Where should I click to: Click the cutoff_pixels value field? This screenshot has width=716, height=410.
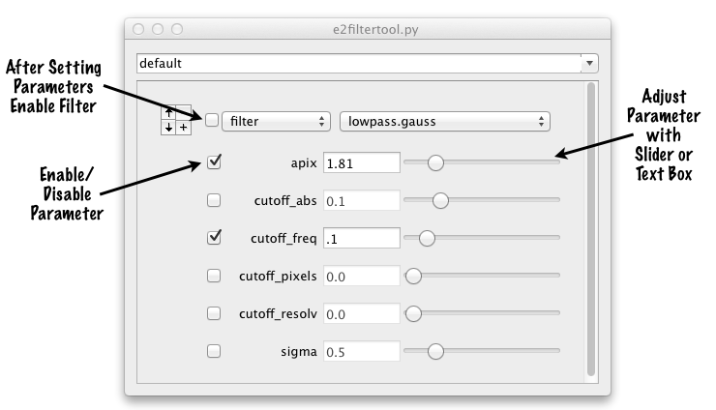click(361, 276)
